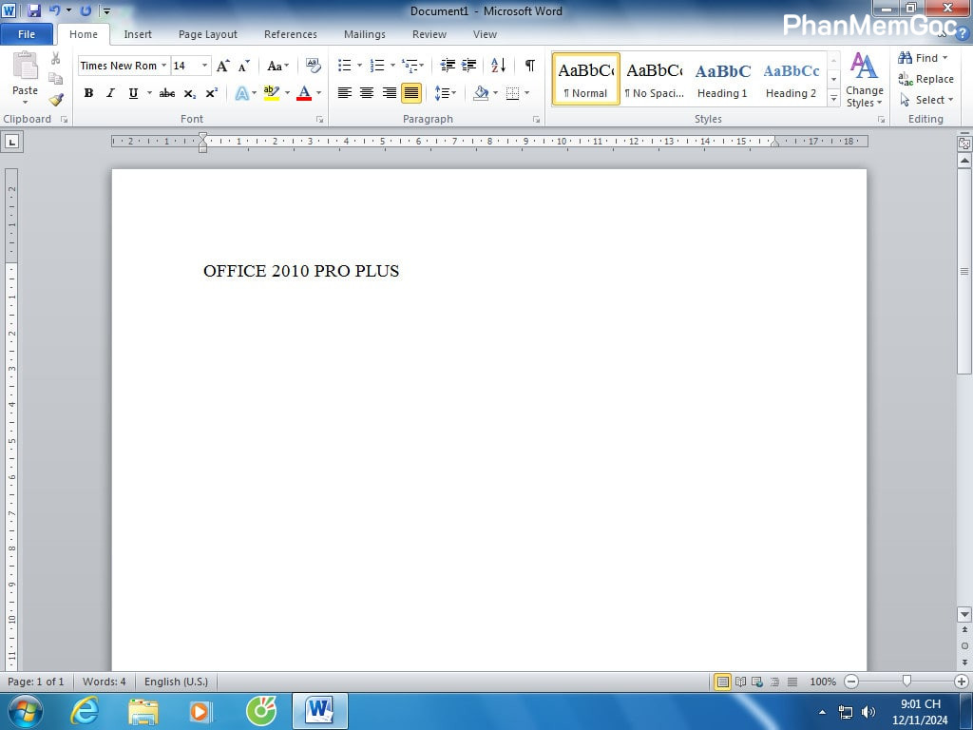
Task: Apply the Heading 1 style
Action: 722,79
